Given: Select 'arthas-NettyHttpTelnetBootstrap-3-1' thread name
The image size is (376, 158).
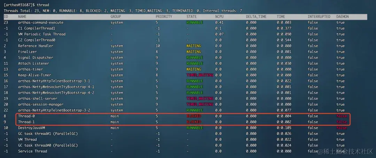Looking at the screenshot, I should pos(54,81).
